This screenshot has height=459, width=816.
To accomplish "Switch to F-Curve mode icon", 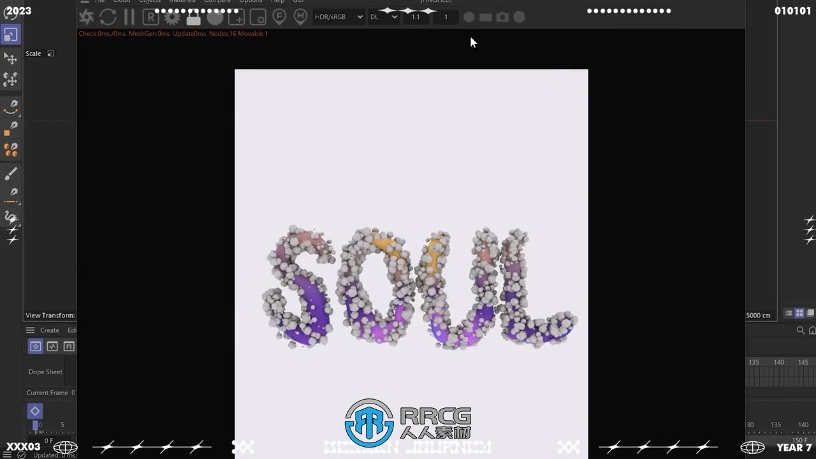I will coord(52,346).
